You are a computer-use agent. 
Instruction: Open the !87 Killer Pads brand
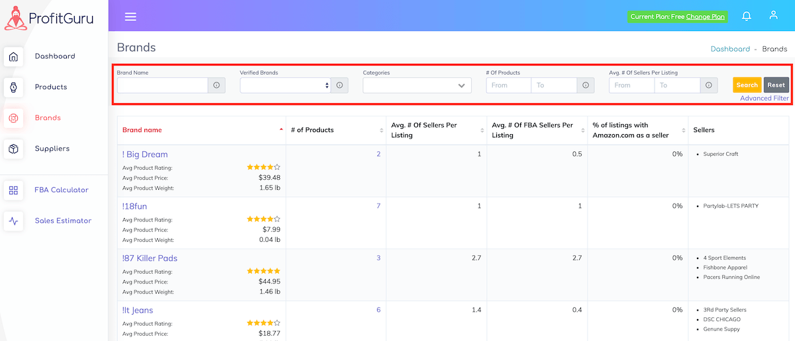point(150,258)
